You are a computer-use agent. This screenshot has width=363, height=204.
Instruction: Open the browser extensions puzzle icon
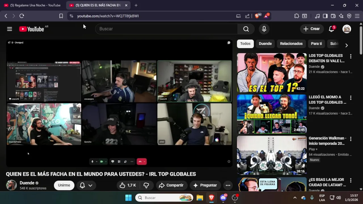[297, 16]
